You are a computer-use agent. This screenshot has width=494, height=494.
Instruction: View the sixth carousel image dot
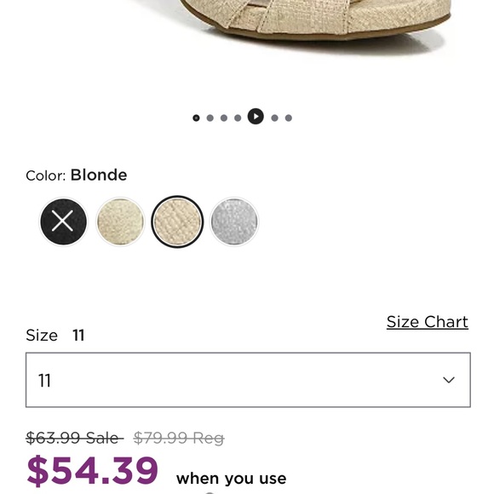(274, 118)
